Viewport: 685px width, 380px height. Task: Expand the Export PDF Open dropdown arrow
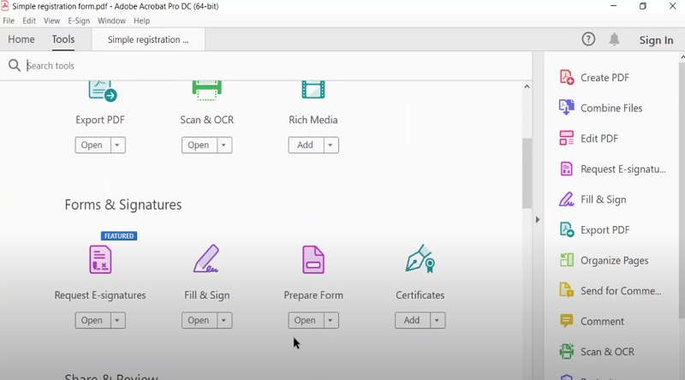(117, 145)
